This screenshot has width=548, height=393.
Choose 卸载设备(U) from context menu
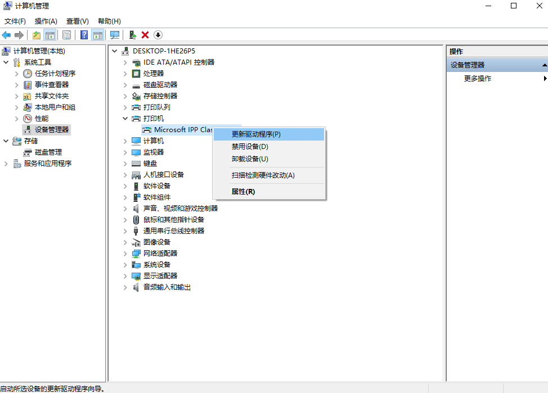pos(269,159)
